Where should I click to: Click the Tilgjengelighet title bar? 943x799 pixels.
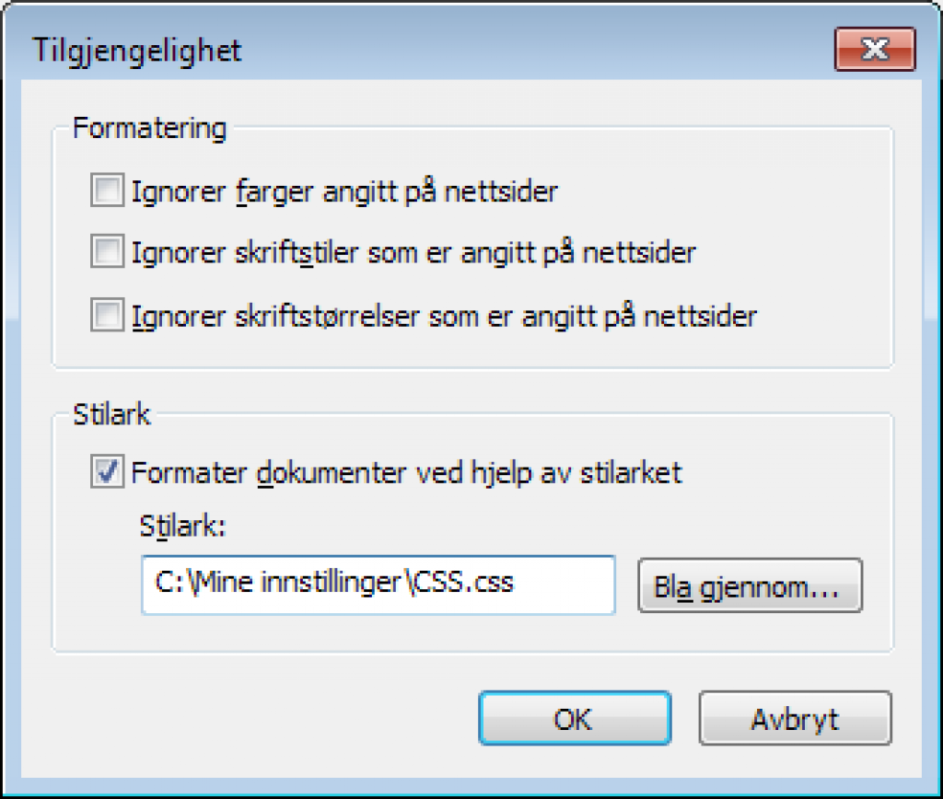click(x=368, y=51)
